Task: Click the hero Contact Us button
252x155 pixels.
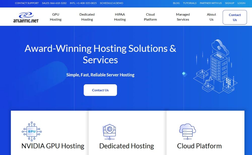Action: (100, 90)
